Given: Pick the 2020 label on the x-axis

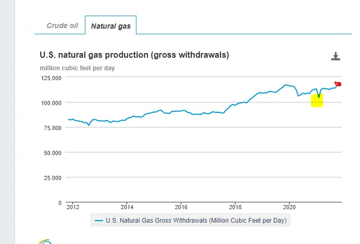Looking at the screenshot, I should pos(289,206).
